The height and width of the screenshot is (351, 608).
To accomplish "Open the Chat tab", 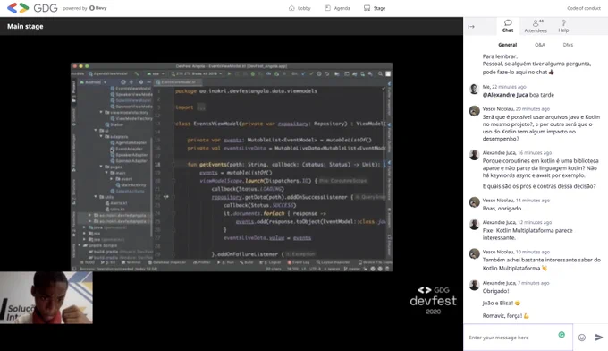I will pos(508,26).
